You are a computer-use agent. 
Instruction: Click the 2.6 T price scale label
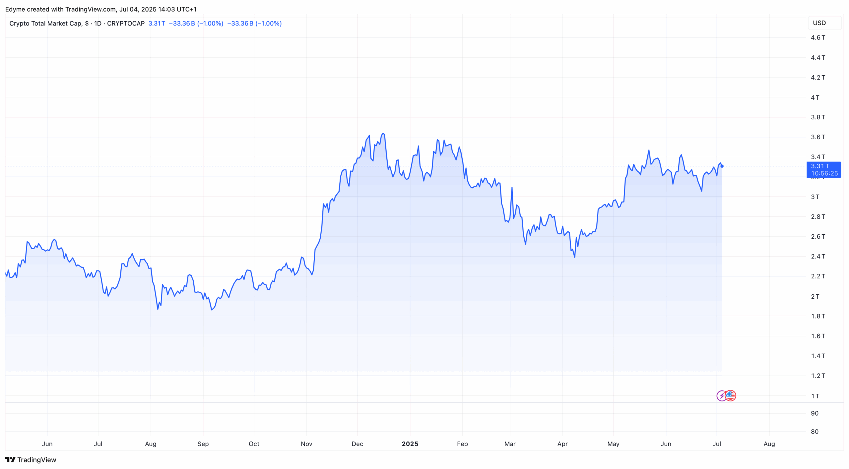click(x=818, y=236)
